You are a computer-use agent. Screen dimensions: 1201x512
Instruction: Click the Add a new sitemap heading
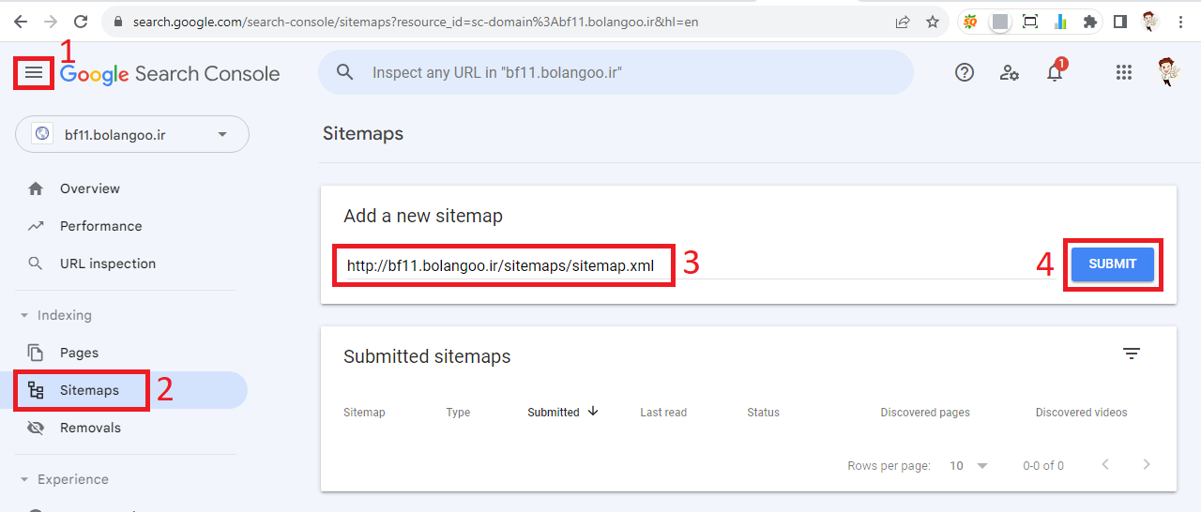tap(423, 216)
